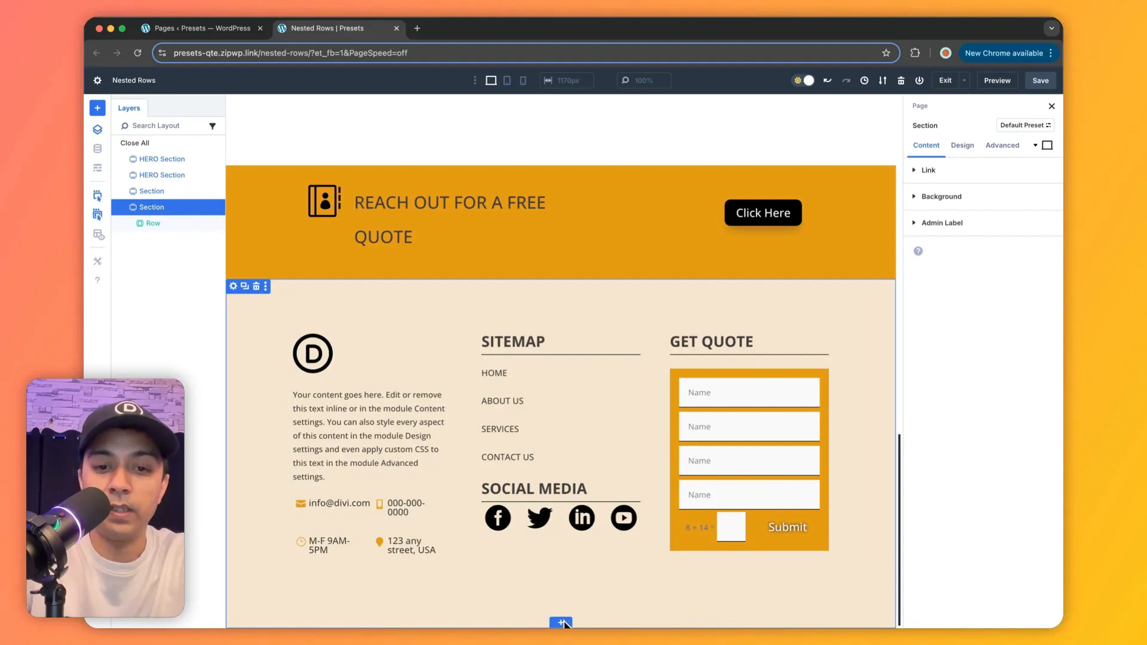Open the section settings gear on the canvas

click(x=233, y=286)
